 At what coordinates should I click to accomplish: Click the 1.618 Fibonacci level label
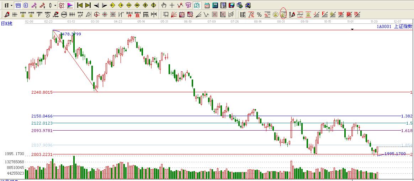click(406, 131)
